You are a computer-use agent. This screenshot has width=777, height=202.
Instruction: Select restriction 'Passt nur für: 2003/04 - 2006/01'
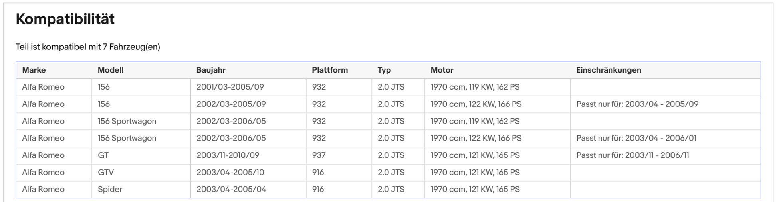coord(636,138)
